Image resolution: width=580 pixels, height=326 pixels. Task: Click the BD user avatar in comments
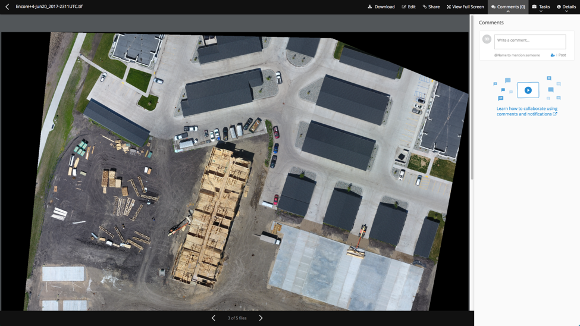(x=487, y=39)
